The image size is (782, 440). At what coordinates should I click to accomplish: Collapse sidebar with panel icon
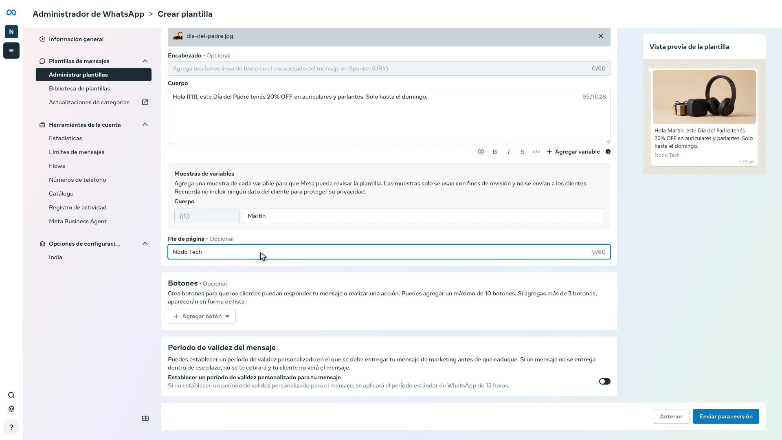tap(145, 418)
